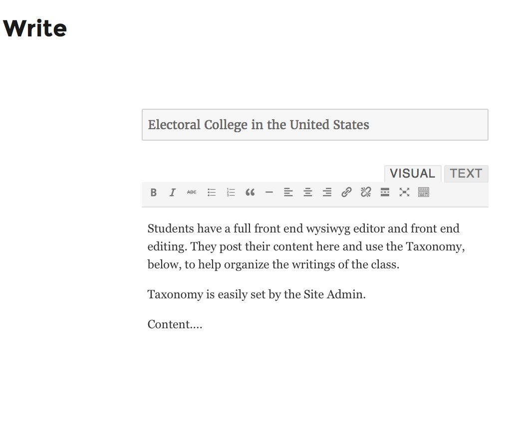
Task: Switch to the TEXT editor tab
Action: (x=466, y=174)
